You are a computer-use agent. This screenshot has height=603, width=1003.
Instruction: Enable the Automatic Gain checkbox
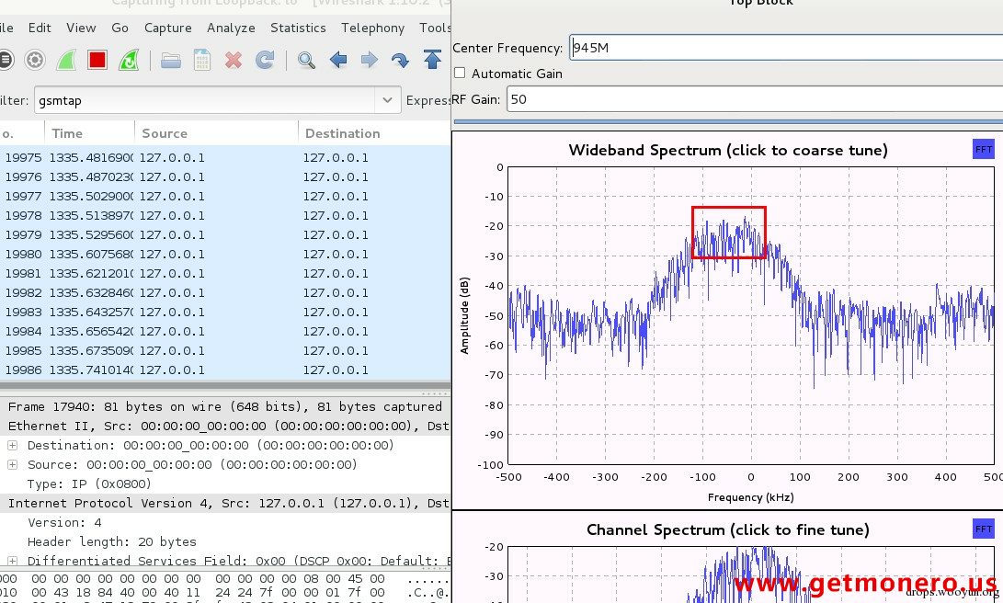pyautogui.click(x=460, y=74)
